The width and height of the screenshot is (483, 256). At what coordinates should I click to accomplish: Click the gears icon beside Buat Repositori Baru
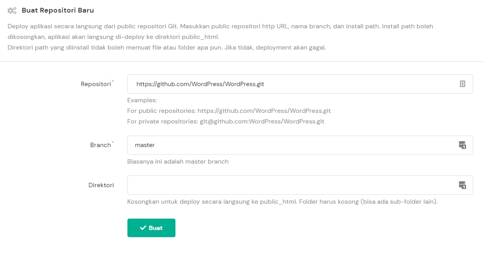coord(12,11)
